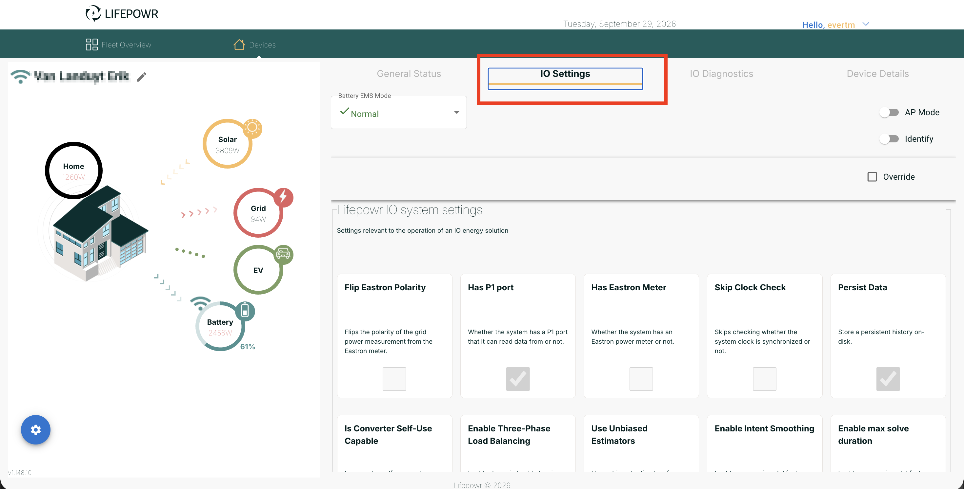Click the Lifepowr logo
The height and width of the screenshot is (489, 964).
tap(122, 13)
